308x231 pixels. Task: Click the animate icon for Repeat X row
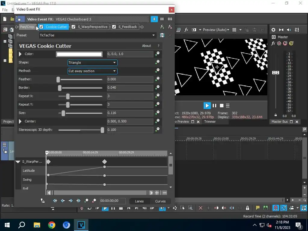click(x=157, y=96)
